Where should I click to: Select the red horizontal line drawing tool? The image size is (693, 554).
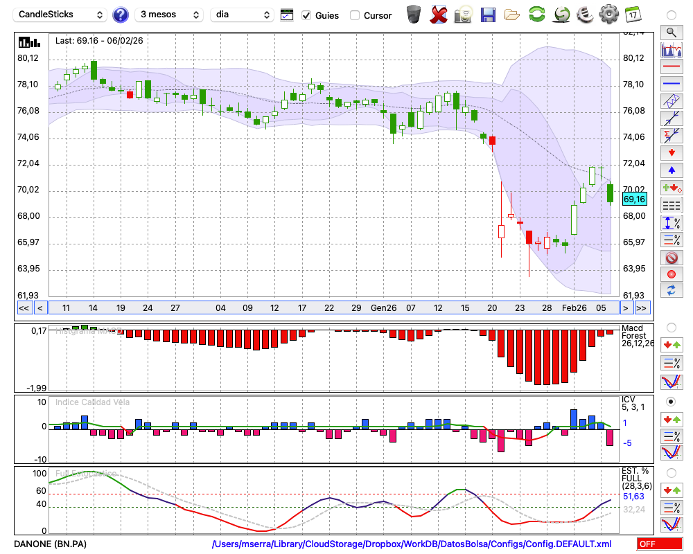click(x=671, y=67)
